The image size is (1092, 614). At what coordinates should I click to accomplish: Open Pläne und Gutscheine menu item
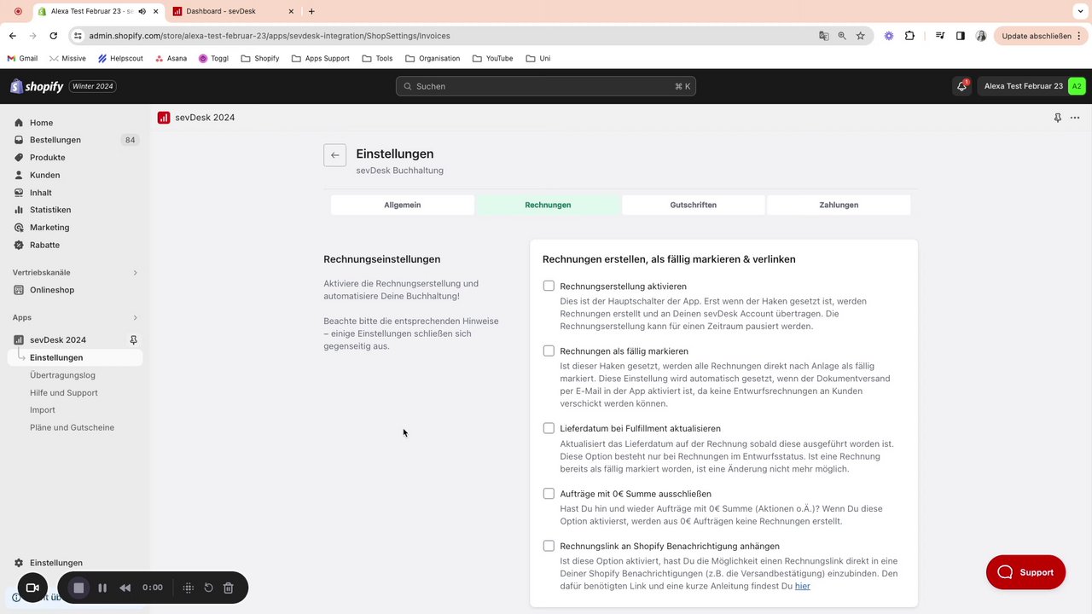coord(72,428)
